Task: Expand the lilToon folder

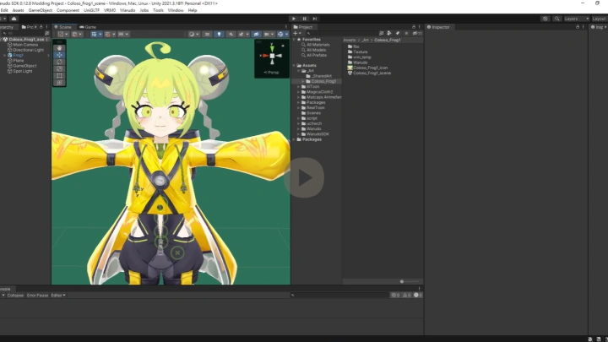Action: [x=299, y=87]
